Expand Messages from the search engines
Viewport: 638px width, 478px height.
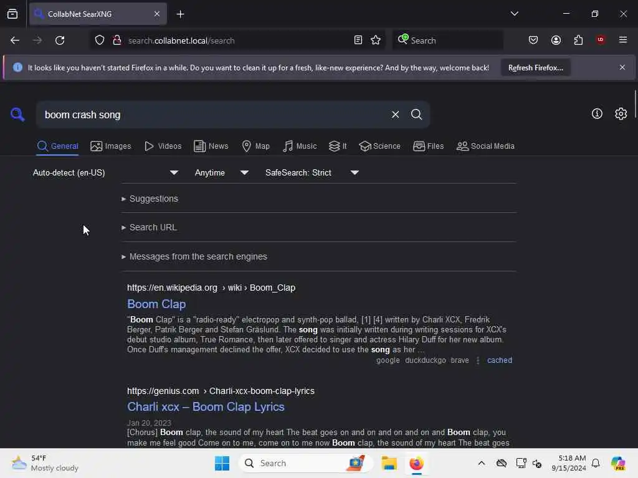tap(194, 257)
